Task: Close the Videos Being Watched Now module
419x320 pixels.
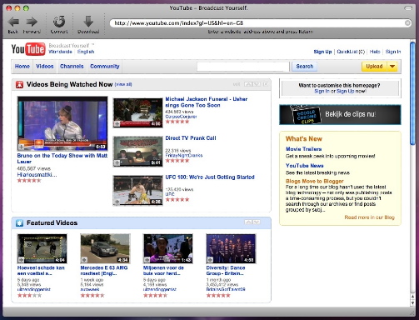Action: (266, 84)
